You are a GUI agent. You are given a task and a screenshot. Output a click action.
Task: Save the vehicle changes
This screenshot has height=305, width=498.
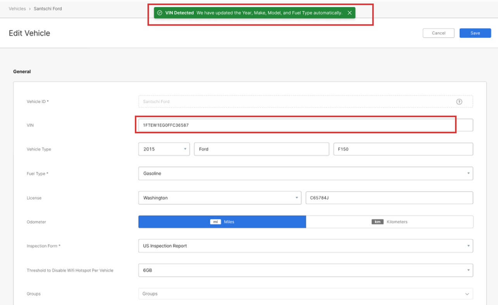click(x=475, y=33)
